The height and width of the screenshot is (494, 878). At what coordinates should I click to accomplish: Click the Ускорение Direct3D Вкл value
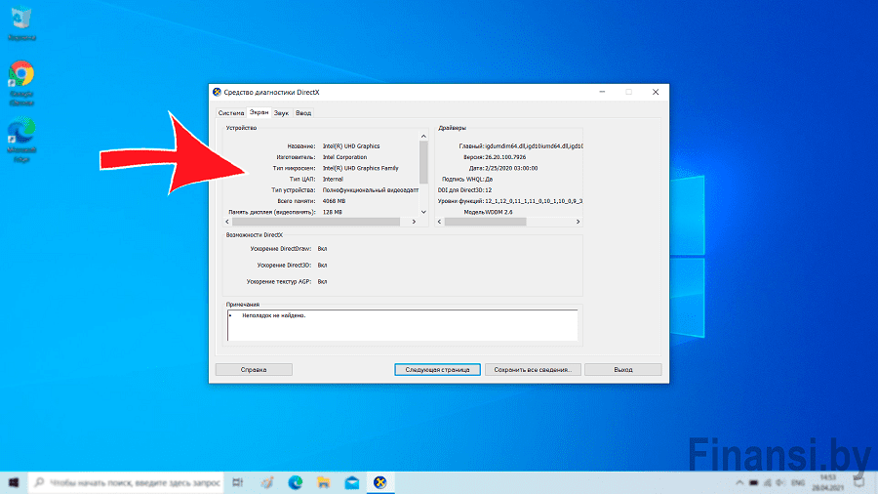tap(323, 266)
